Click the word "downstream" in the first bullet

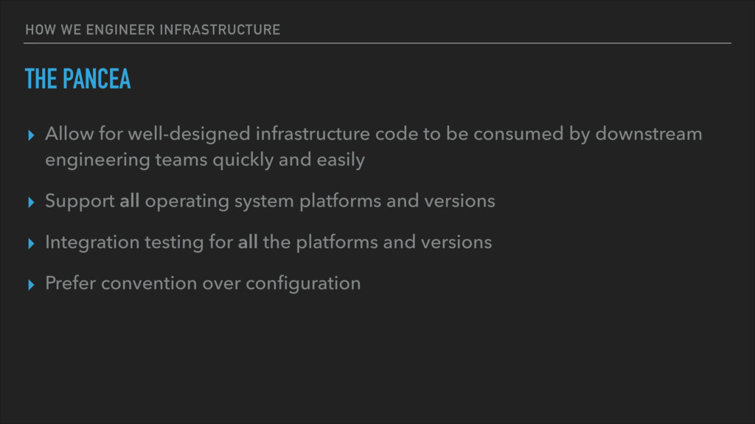(x=649, y=134)
